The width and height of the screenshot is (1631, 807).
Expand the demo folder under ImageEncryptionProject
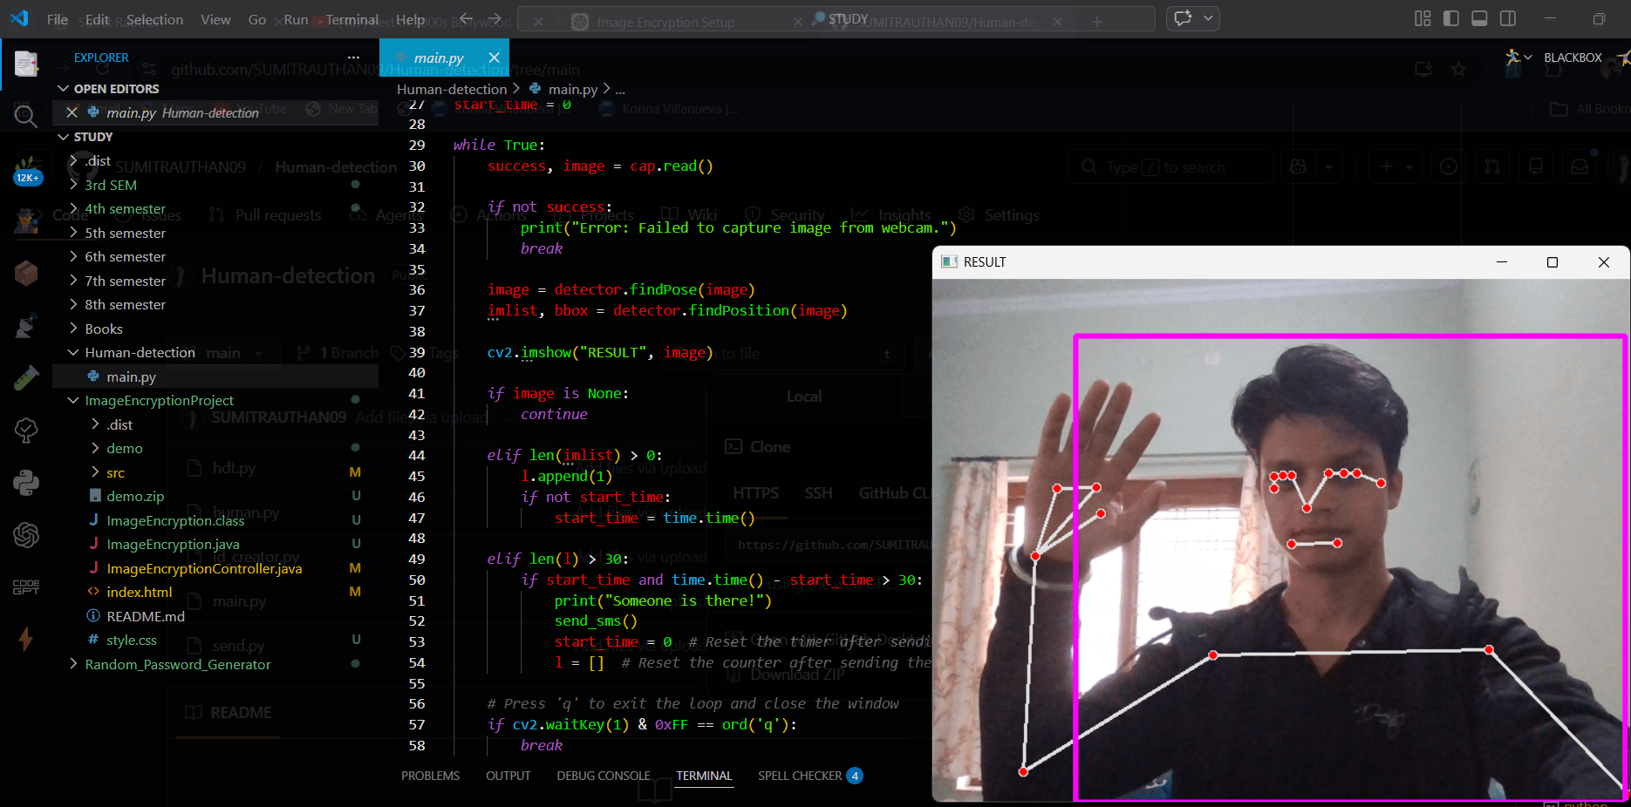[123, 448]
